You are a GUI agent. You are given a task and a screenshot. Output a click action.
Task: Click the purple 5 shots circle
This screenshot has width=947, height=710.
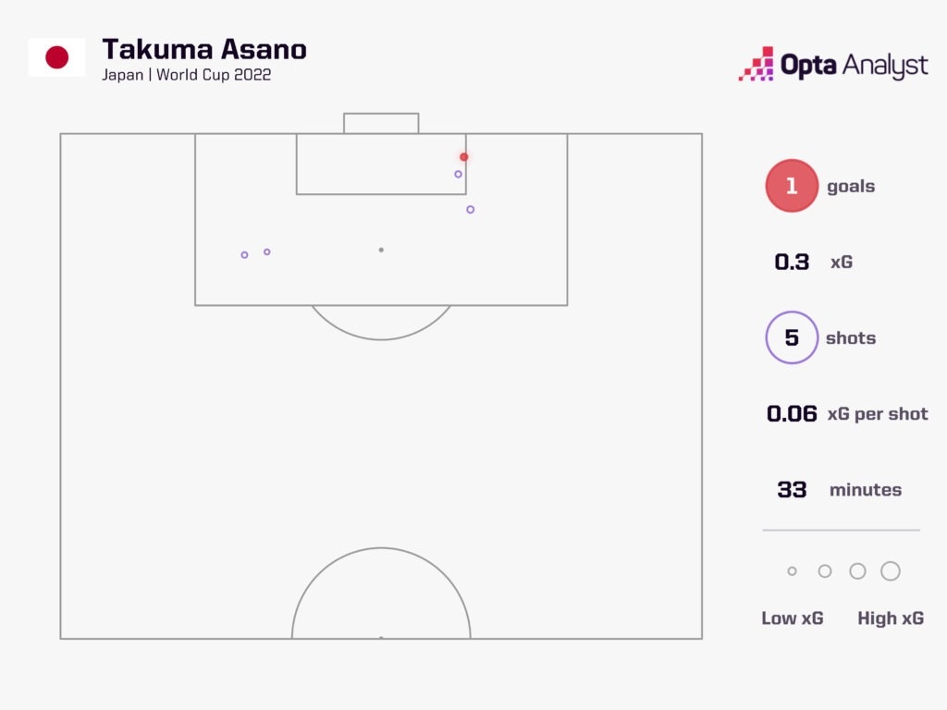[x=792, y=337]
